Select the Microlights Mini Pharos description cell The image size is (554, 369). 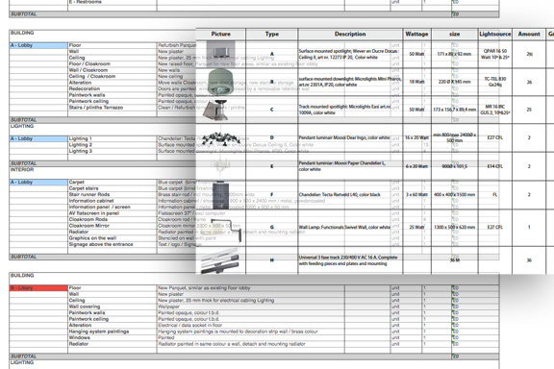click(x=350, y=82)
